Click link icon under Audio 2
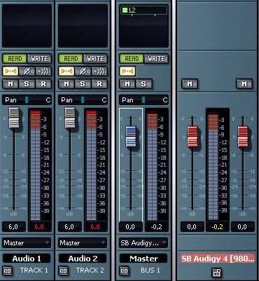This screenshot has height=281, width=259. tap(63, 270)
